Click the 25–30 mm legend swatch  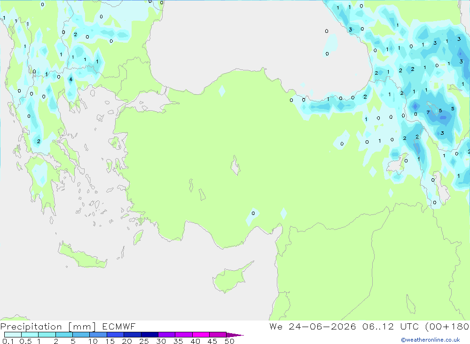click(x=149, y=335)
